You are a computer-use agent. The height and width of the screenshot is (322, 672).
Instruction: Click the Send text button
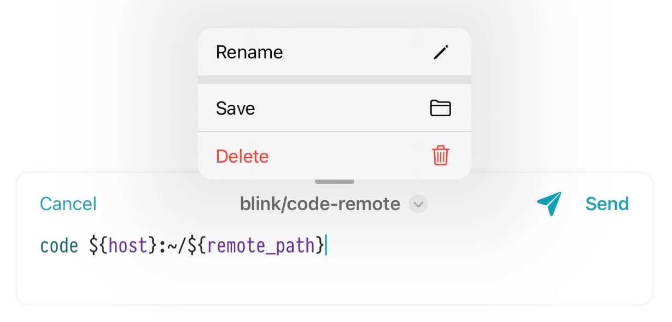(607, 204)
